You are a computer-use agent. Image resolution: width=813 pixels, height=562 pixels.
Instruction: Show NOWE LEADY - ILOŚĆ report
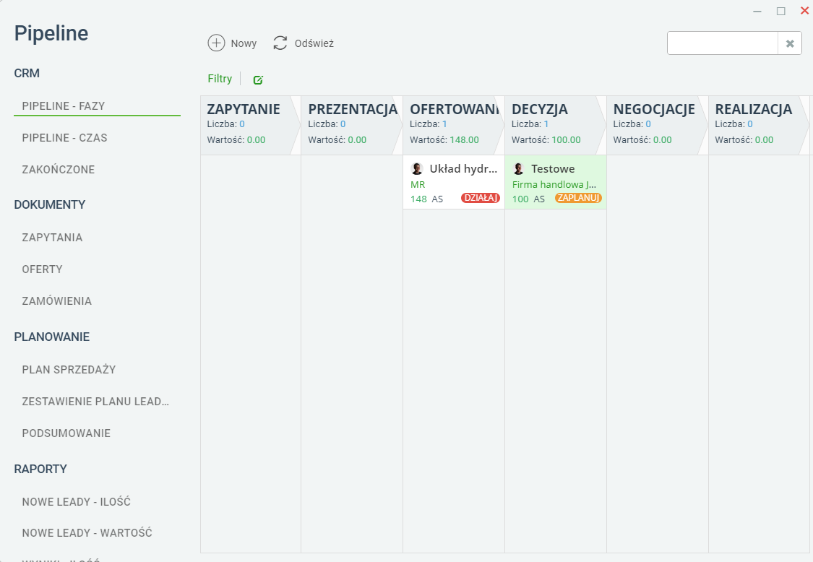pos(76,502)
